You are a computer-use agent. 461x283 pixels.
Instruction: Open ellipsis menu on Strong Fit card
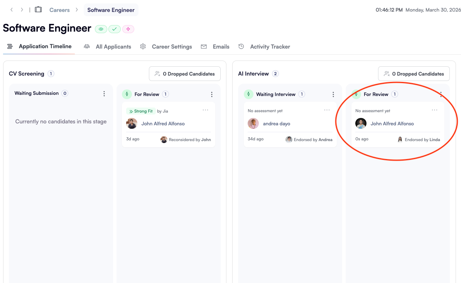pos(205,110)
